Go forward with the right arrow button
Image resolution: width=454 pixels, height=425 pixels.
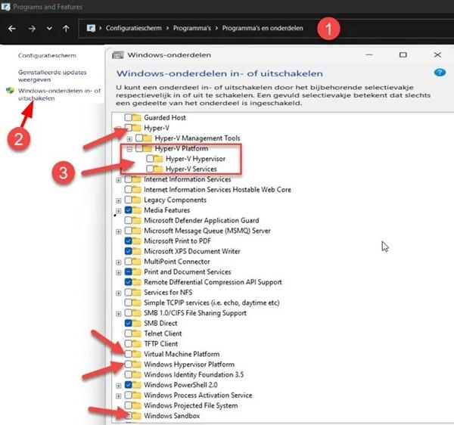click(32, 29)
